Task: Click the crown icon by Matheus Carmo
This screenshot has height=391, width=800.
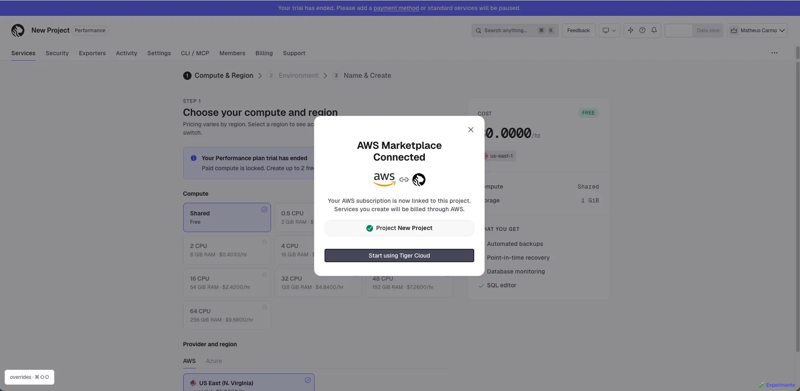Action: pyautogui.click(x=734, y=30)
